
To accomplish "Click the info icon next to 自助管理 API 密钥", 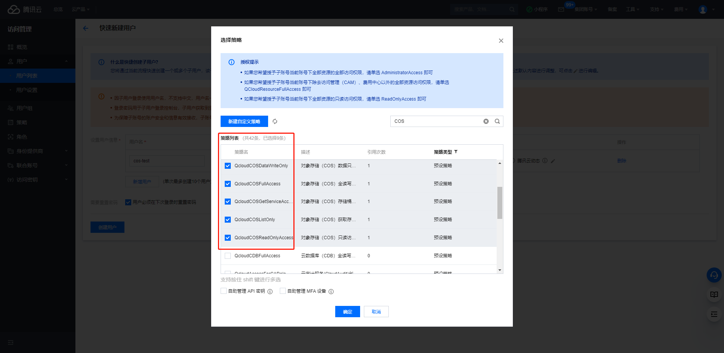I will click(x=270, y=292).
